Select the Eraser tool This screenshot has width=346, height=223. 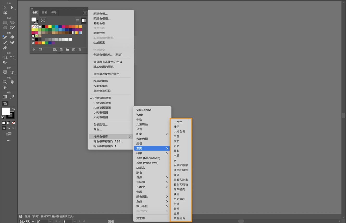12,37
